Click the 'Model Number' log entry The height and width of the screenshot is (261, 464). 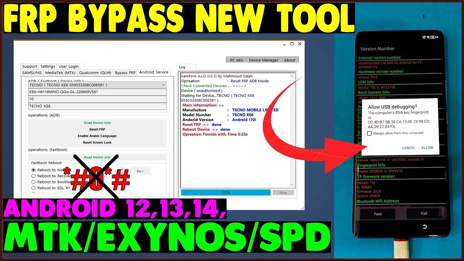click(x=218, y=115)
